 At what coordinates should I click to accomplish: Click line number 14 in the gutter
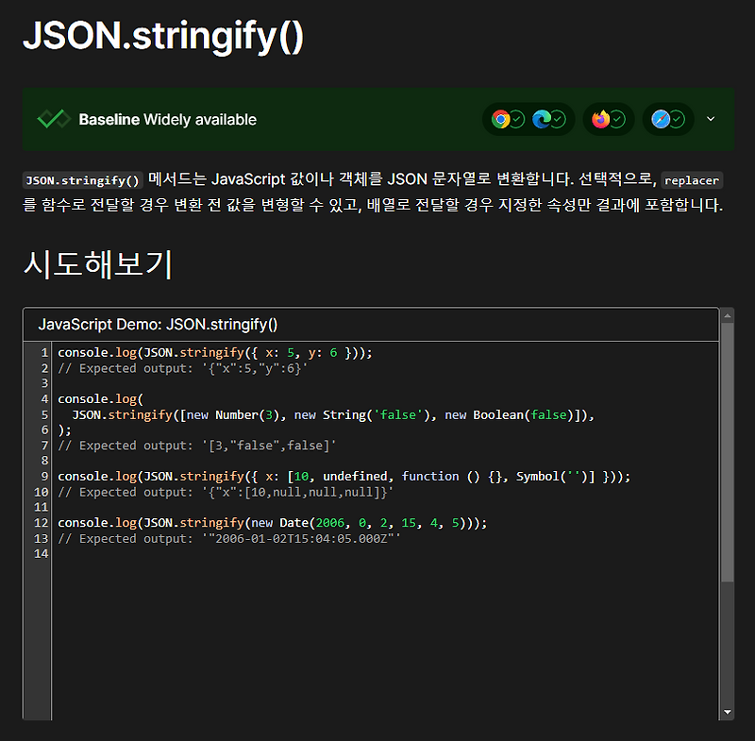coord(41,554)
